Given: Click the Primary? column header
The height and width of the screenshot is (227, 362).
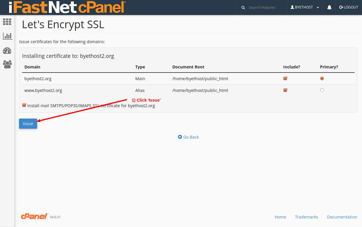Looking at the screenshot, I should (329, 67).
